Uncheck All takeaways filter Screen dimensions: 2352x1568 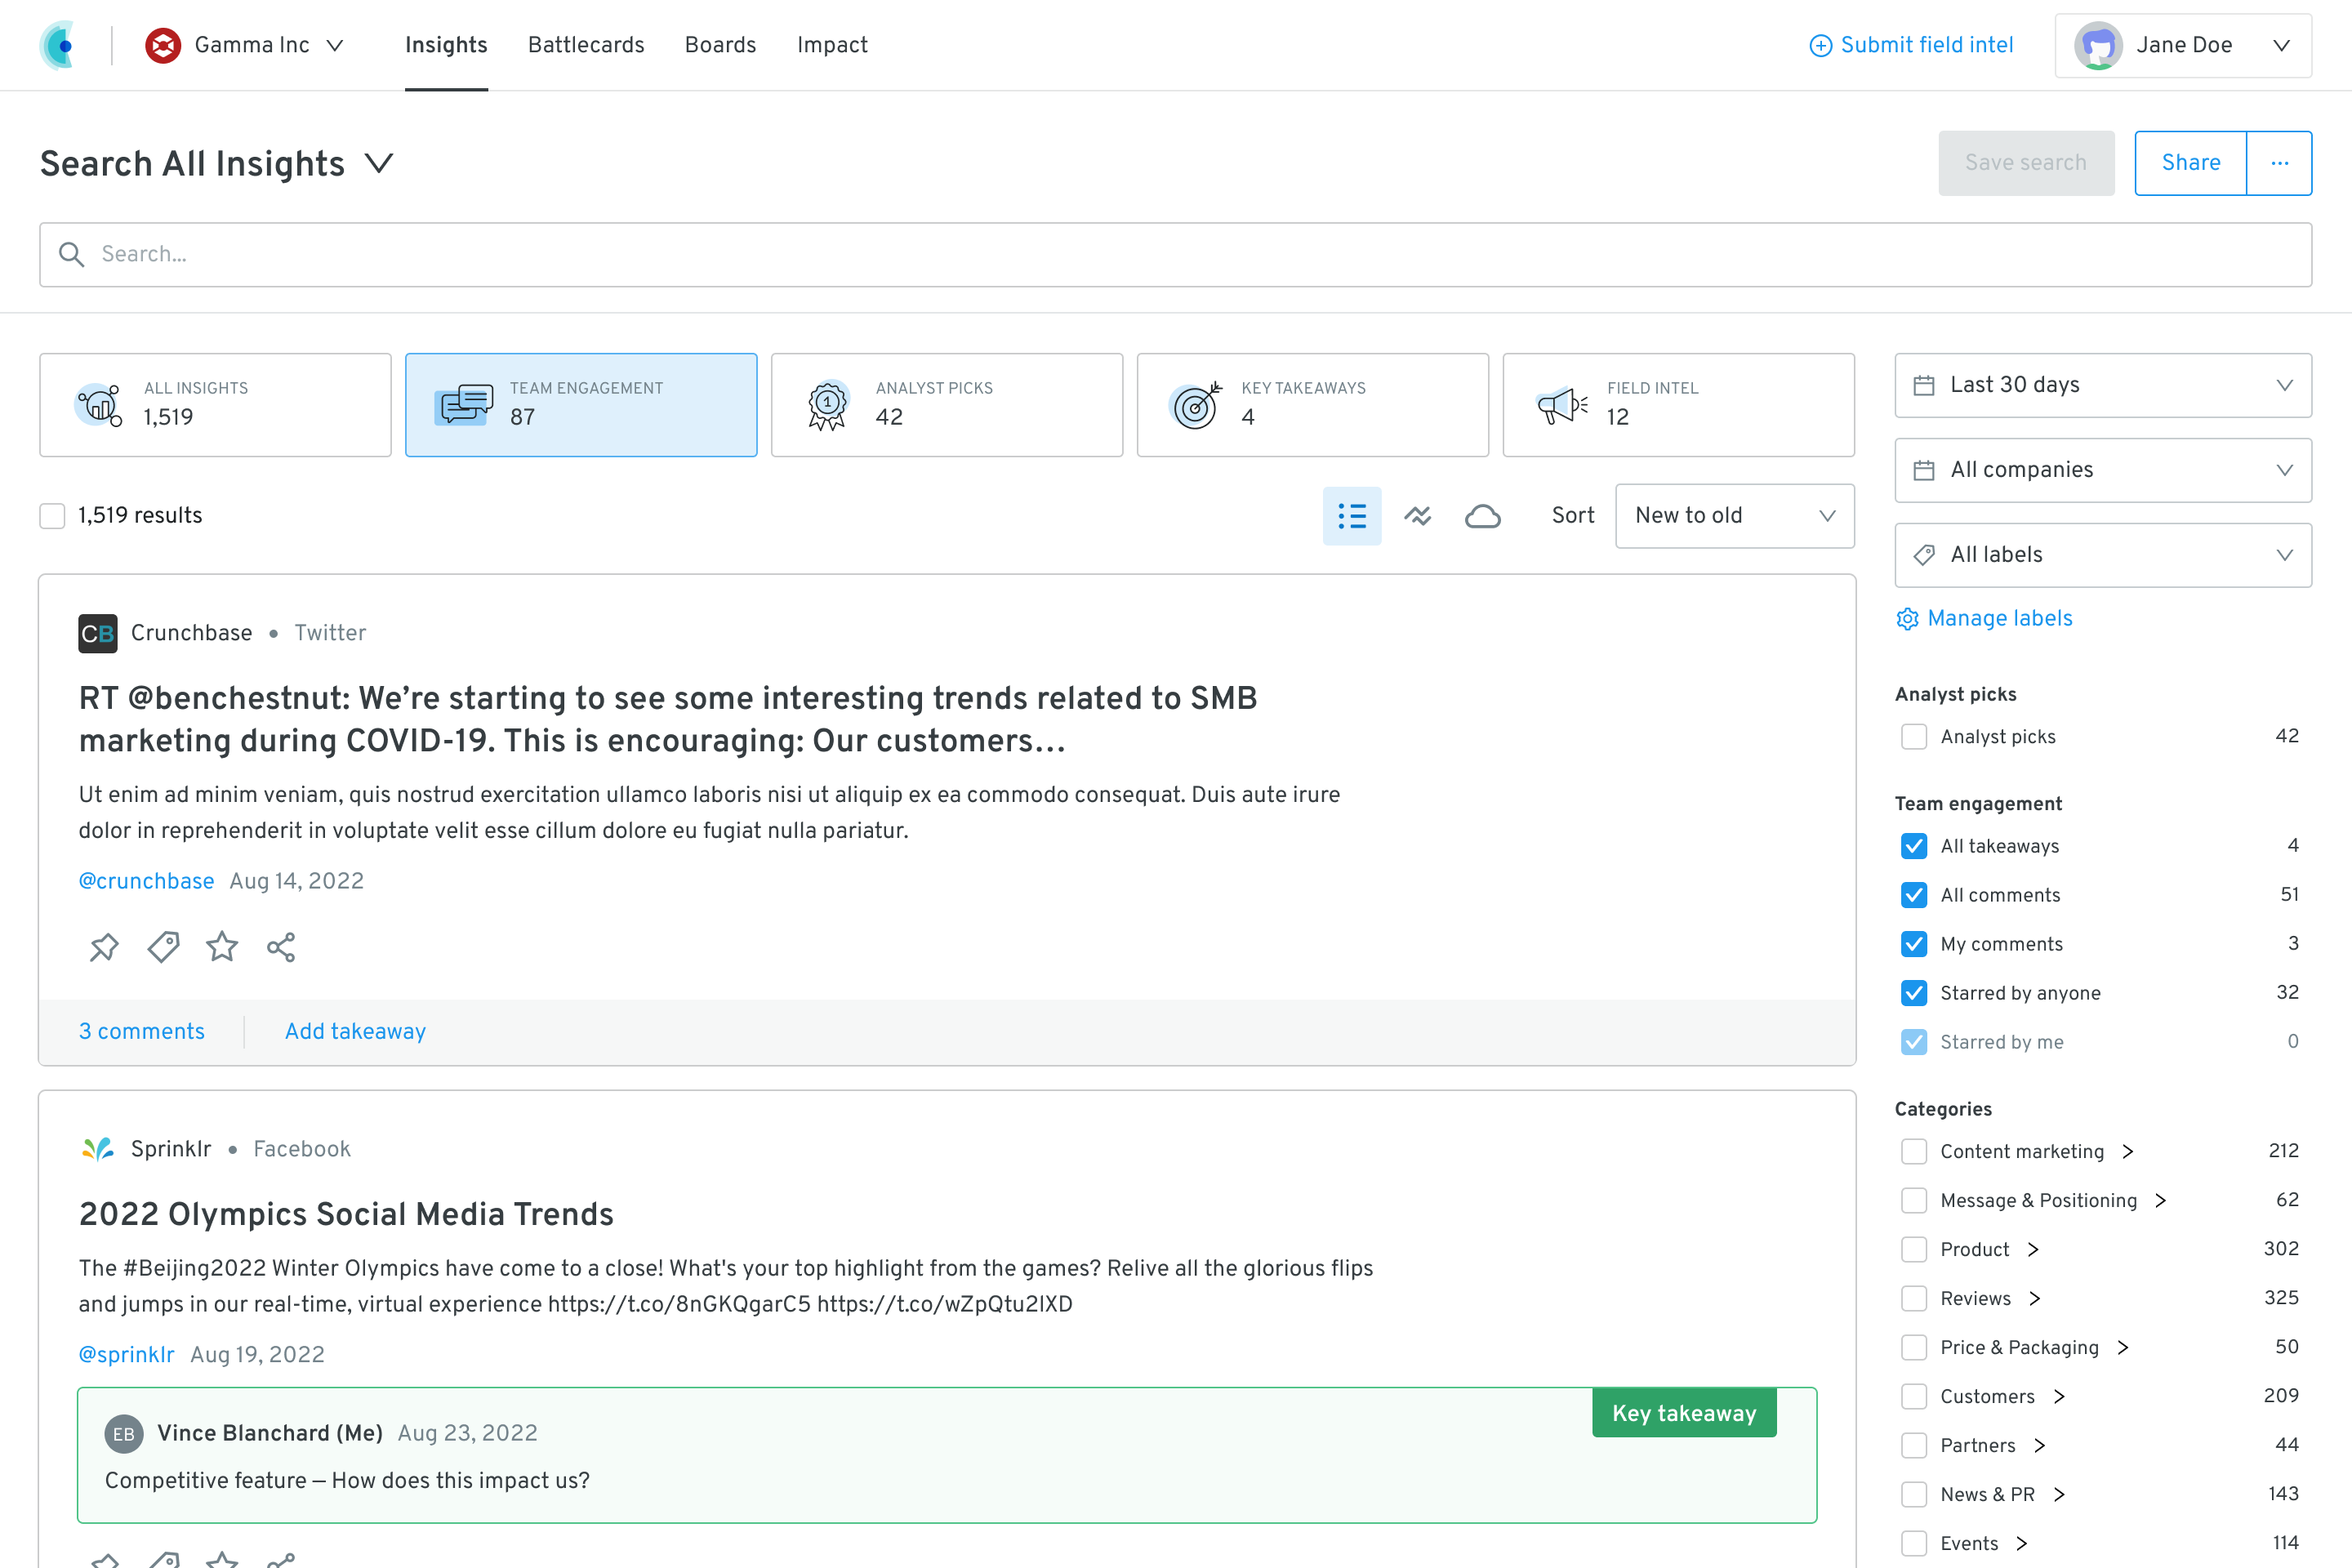point(1914,846)
